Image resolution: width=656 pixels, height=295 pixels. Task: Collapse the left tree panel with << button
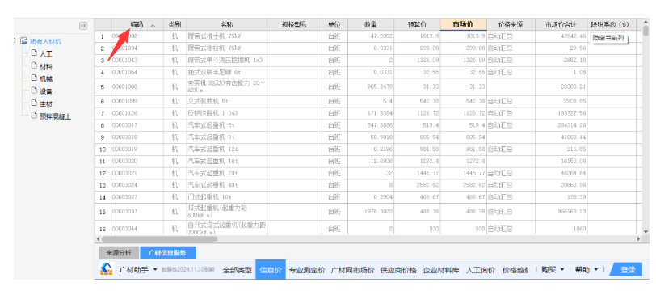pyautogui.click(x=83, y=26)
